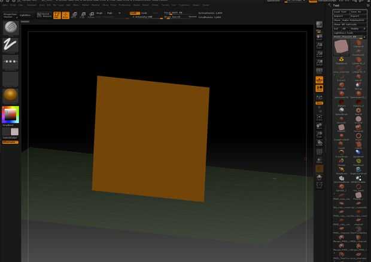
Task: Click Clone All SubTools button
Action: pos(349,24)
